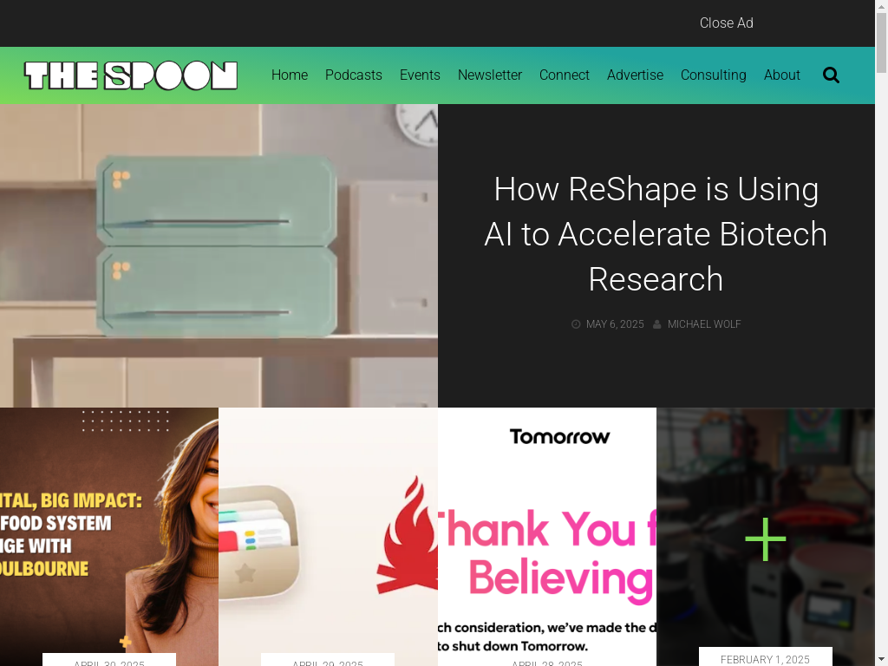Open the About page
888x666 pixels.
tap(781, 75)
